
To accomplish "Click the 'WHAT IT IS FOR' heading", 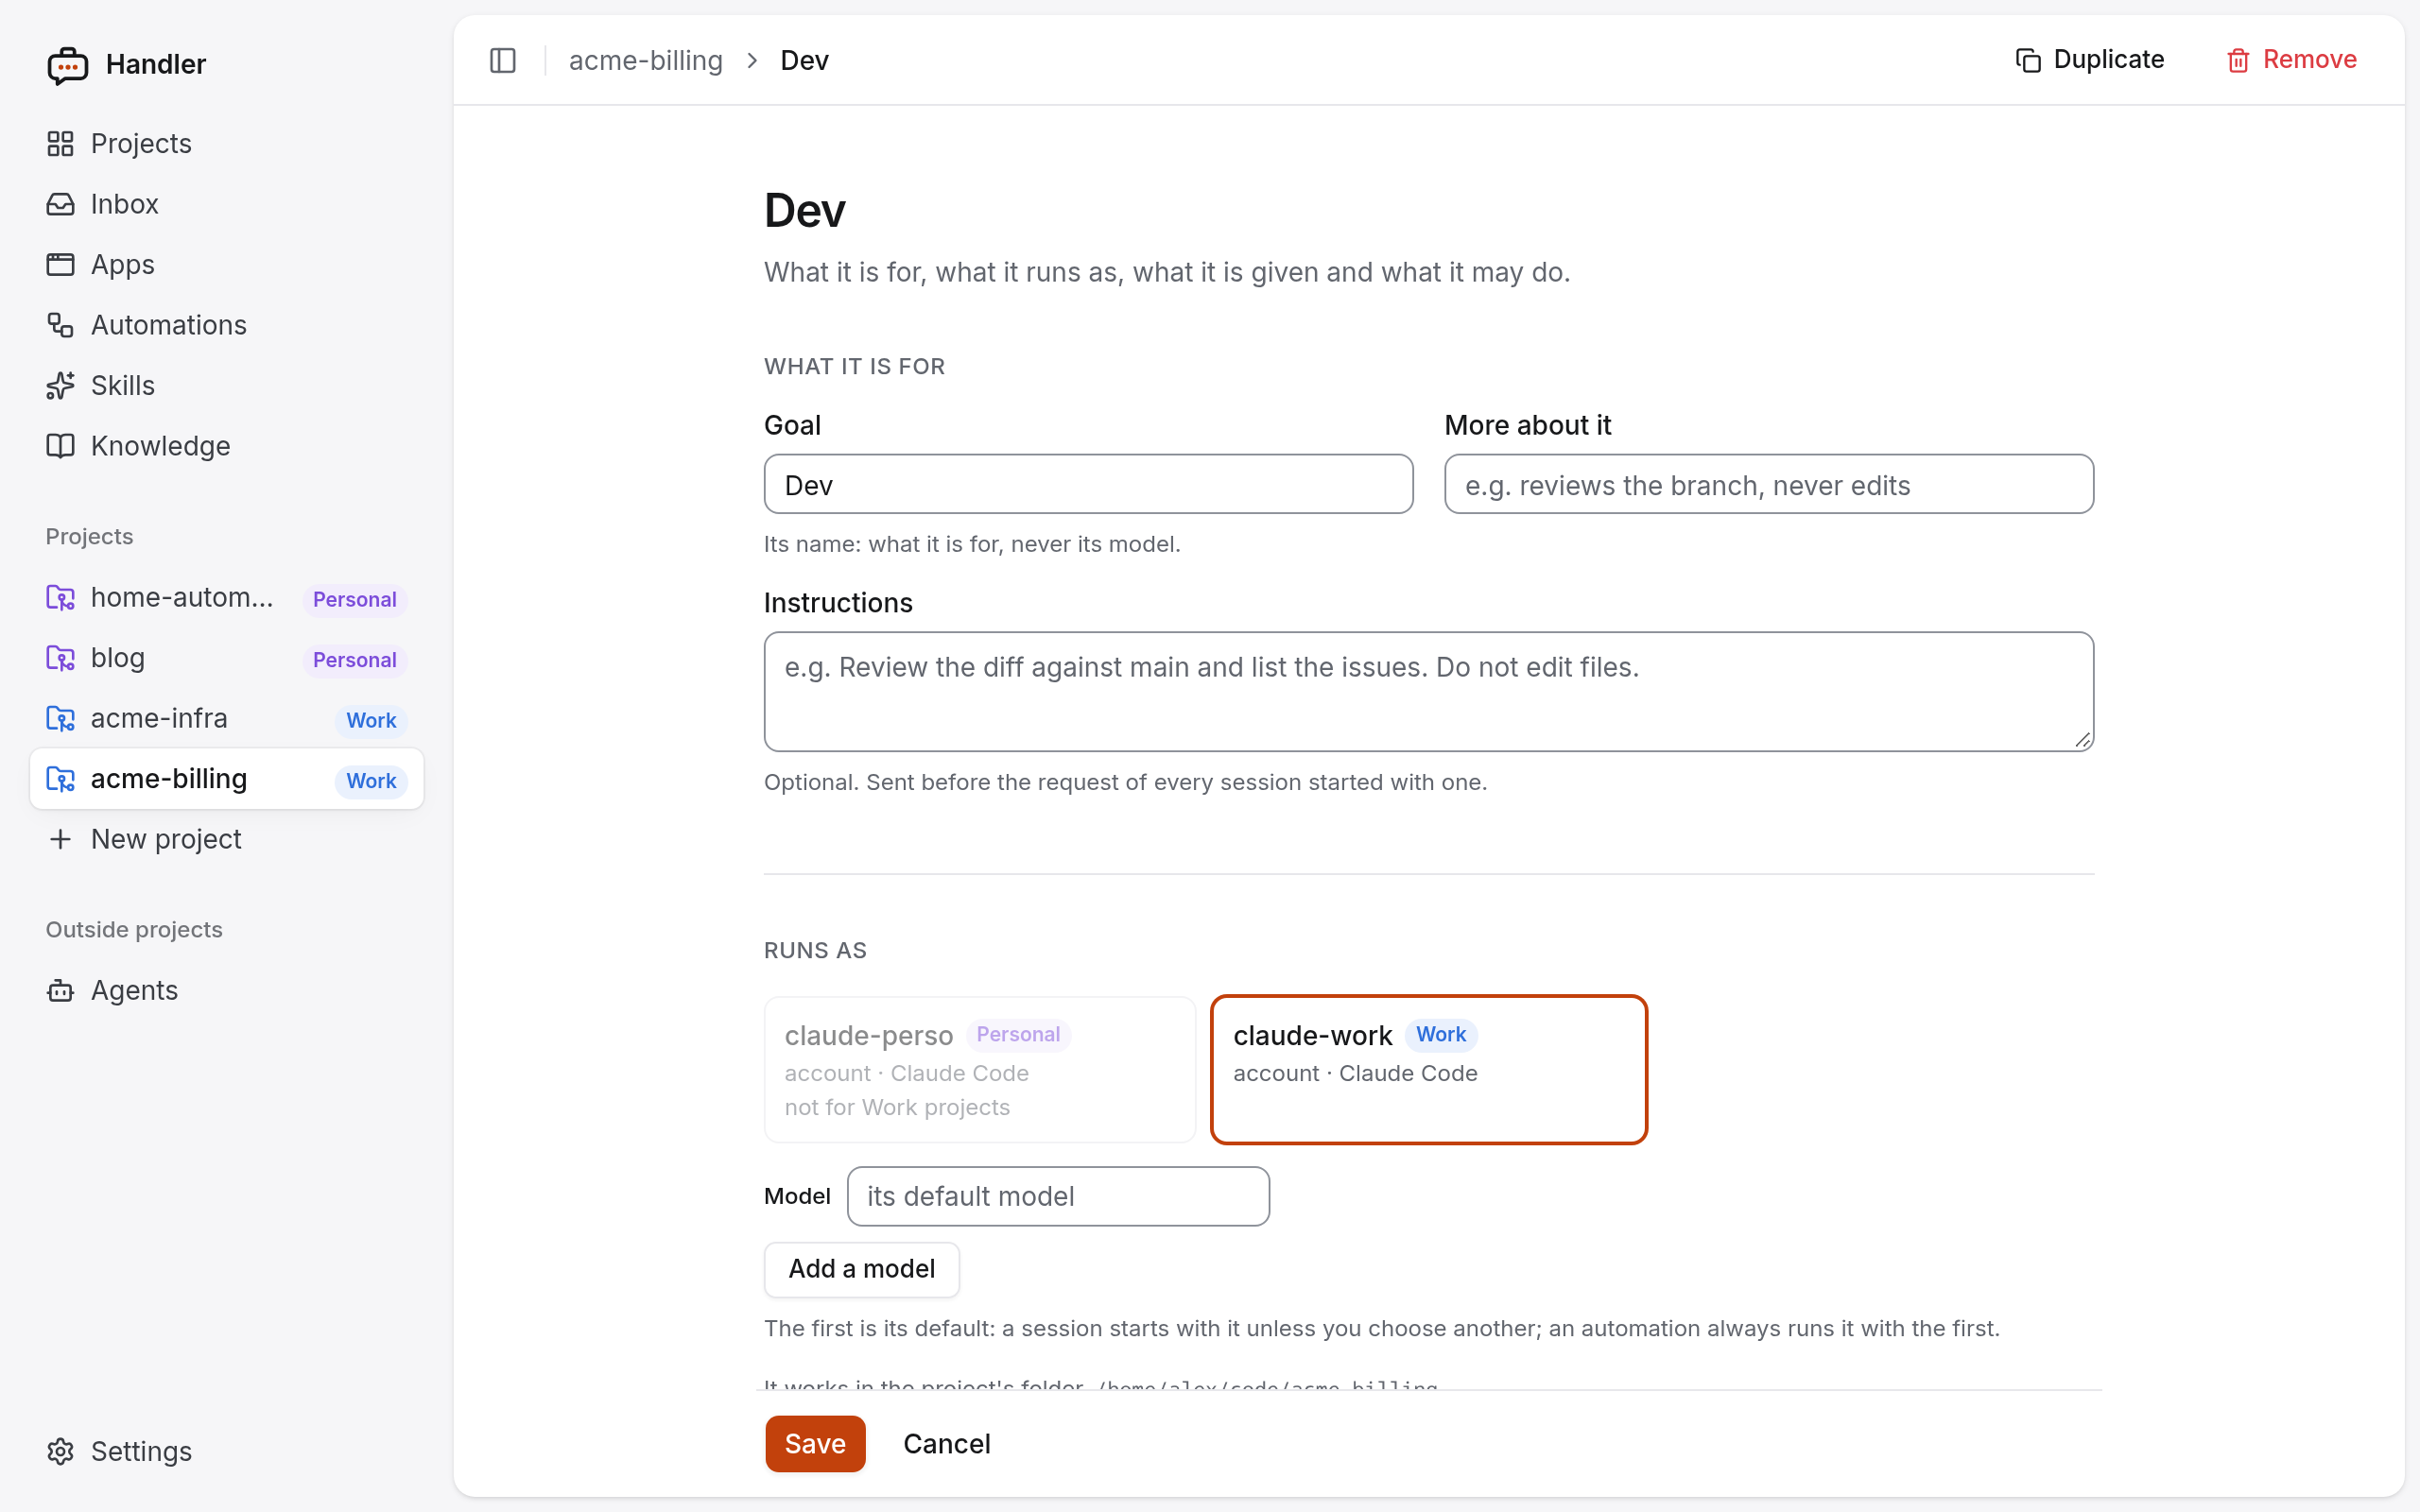I will click(x=854, y=367).
